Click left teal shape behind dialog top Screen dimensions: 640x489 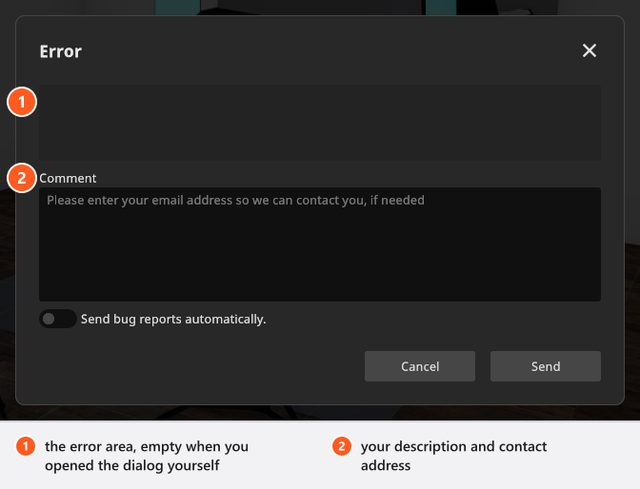click(x=178, y=8)
